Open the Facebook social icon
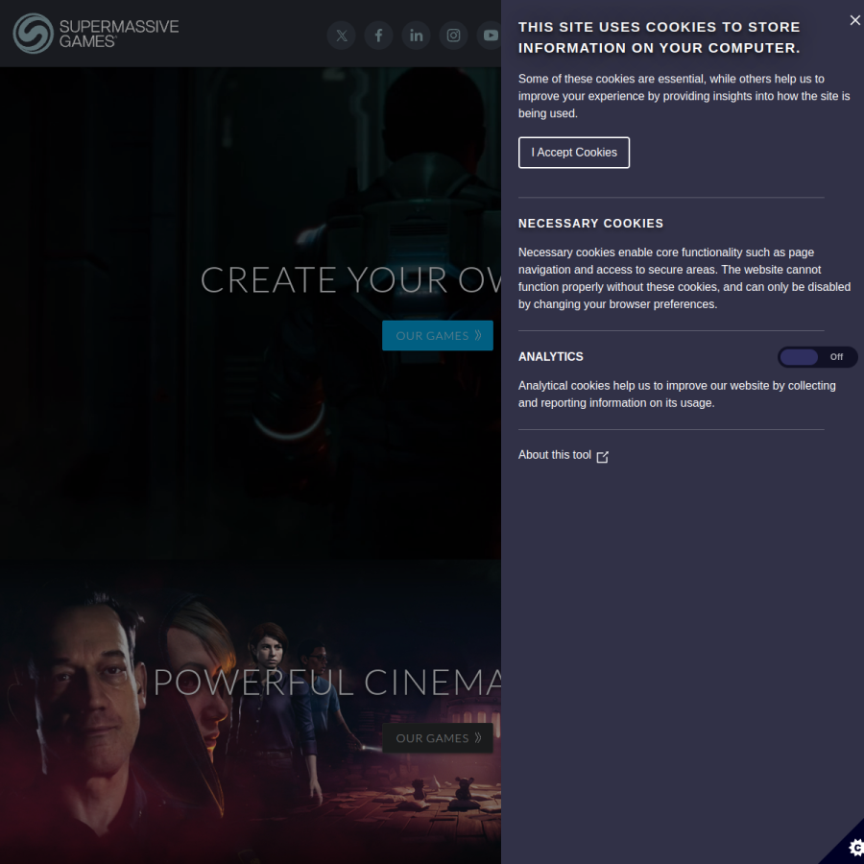 (x=378, y=36)
